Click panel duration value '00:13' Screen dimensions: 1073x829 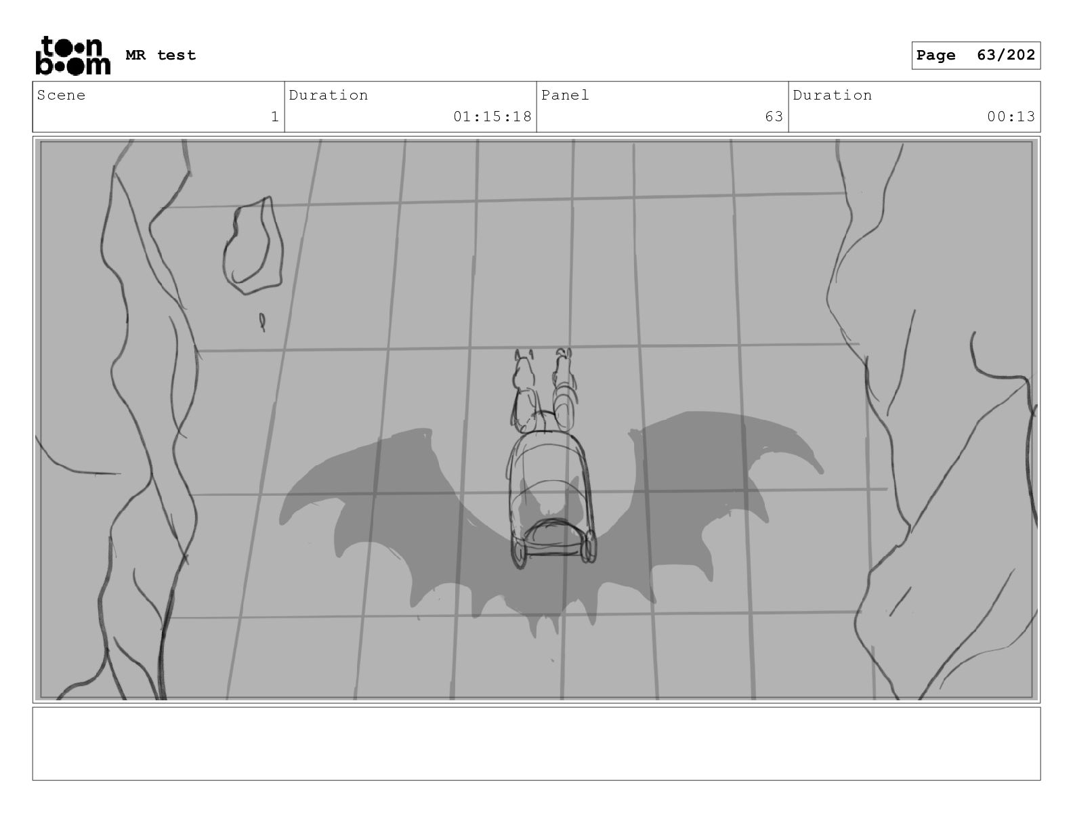point(1011,117)
